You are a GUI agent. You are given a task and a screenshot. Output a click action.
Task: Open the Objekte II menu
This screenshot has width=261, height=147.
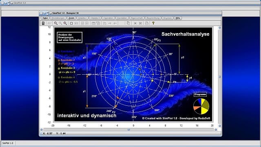tap(95, 18)
